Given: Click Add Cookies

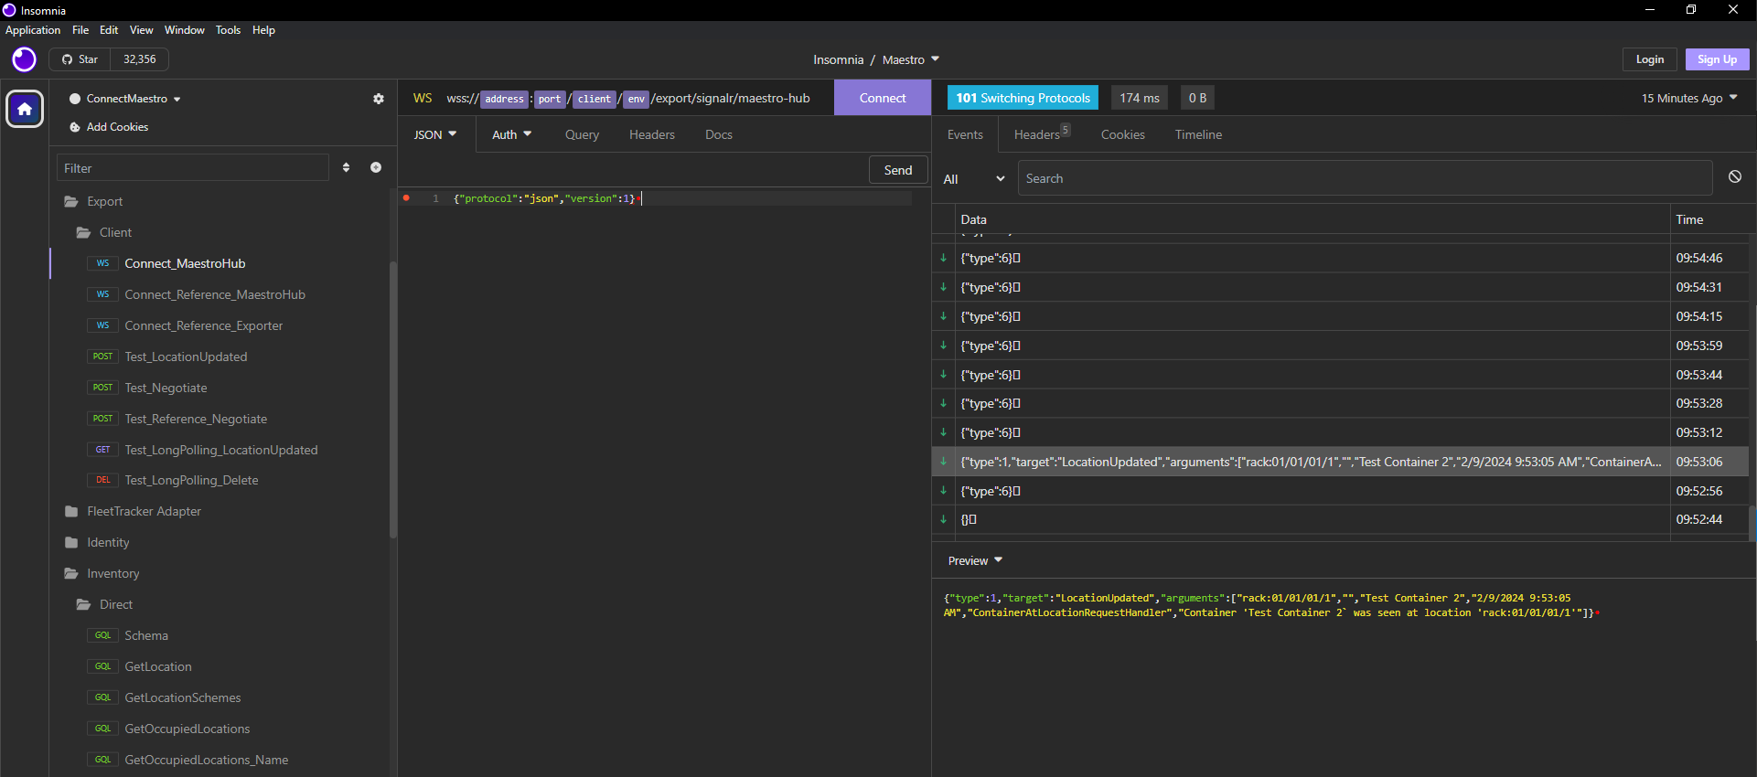Looking at the screenshot, I should coord(117,127).
